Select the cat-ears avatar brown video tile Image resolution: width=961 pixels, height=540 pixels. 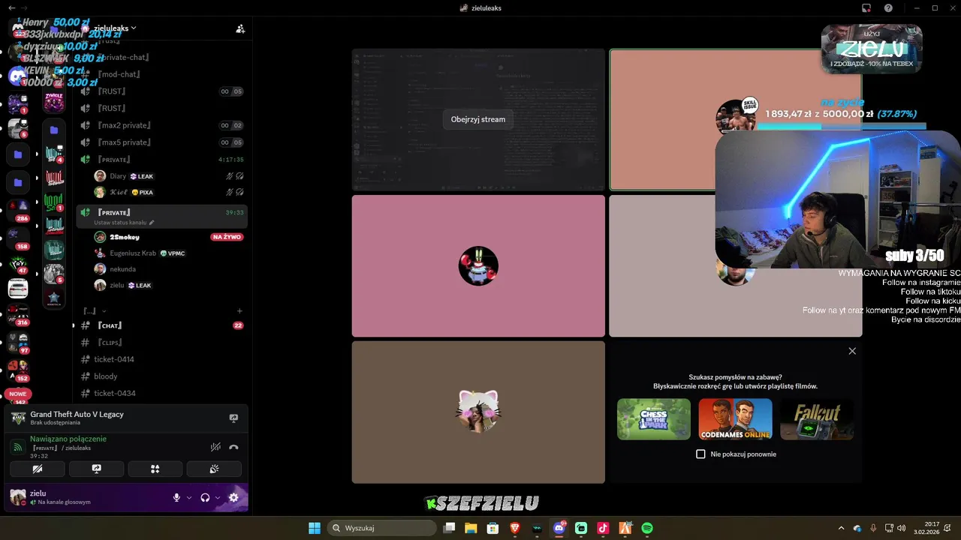[478, 412]
